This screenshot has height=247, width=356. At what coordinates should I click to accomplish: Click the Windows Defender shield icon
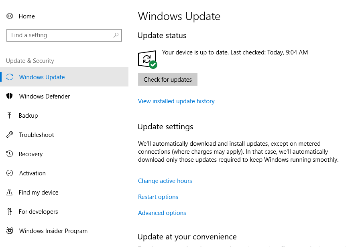coord(10,96)
